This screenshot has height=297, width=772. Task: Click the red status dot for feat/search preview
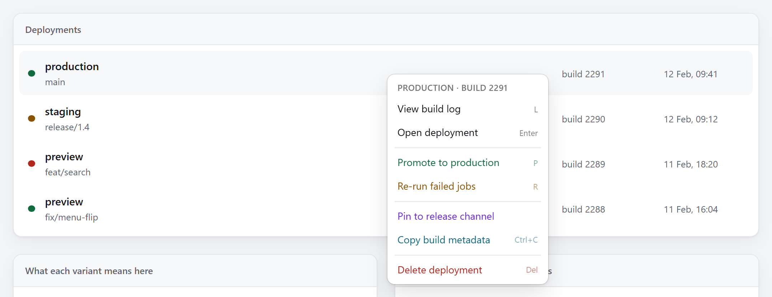[32, 164]
